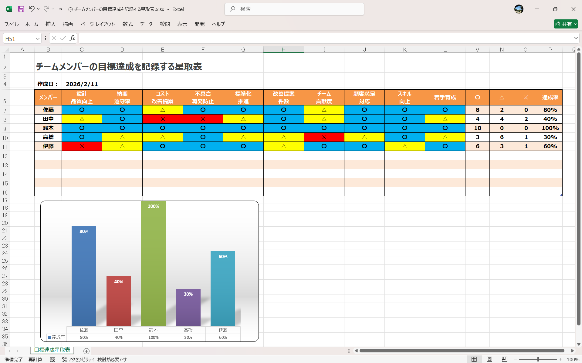Open the 共有 (Share) dropdown
Image resolution: width=582 pixels, height=363 pixels.
coord(576,24)
